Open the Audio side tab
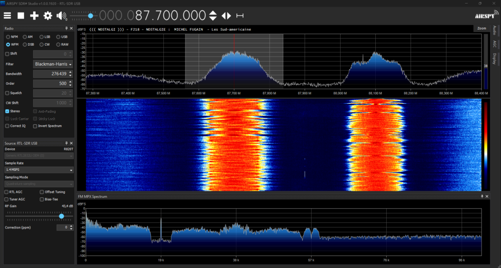 click(x=494, y=30)
